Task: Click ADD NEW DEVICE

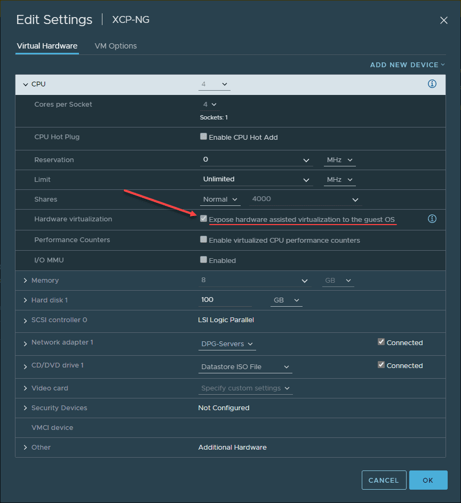Action: [x=404, y=65]
